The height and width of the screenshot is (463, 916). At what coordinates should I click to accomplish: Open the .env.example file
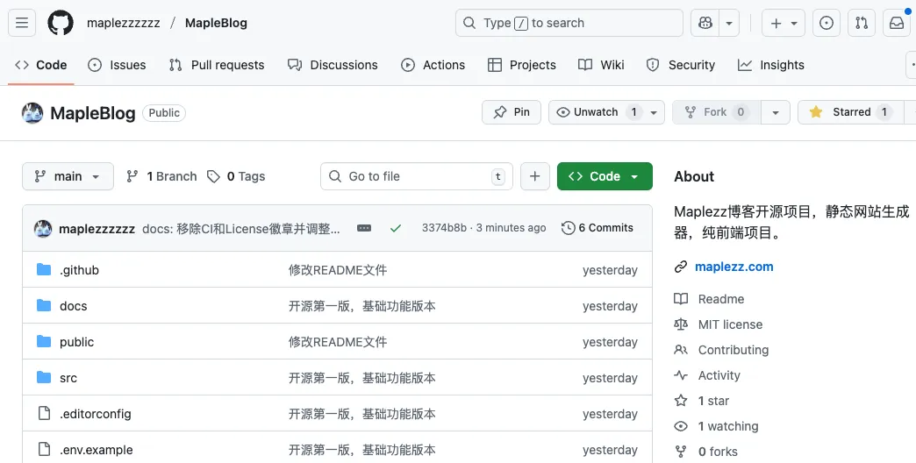(97, 450)
